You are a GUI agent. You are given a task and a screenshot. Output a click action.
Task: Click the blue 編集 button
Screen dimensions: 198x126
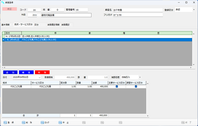point(26,72)
